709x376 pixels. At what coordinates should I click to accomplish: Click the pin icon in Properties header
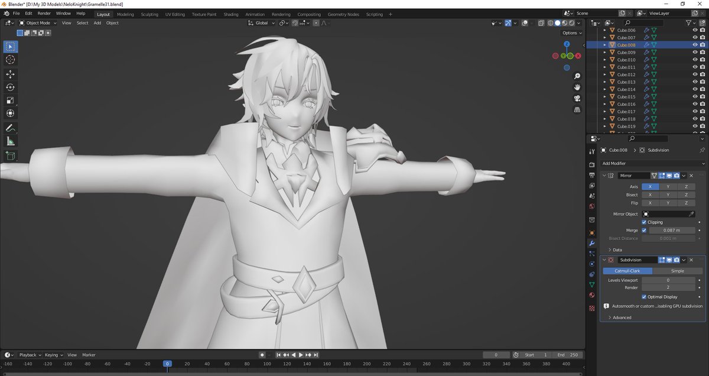(x=702, y=150)
